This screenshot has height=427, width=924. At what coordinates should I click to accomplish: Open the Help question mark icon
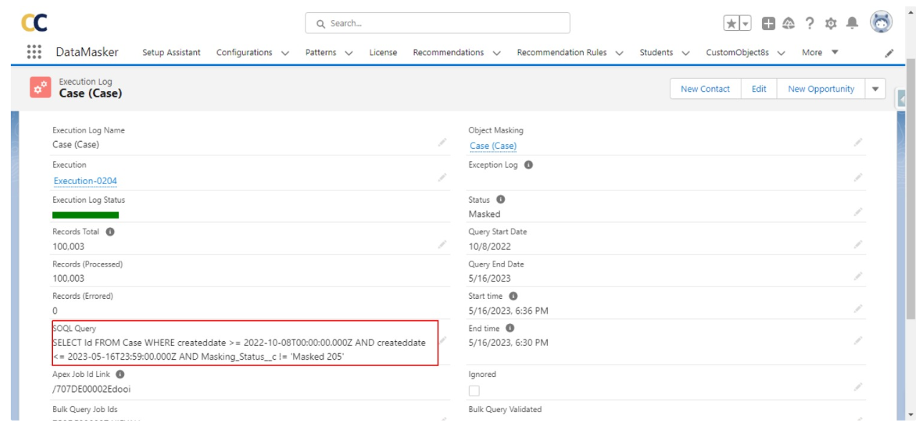810,24
